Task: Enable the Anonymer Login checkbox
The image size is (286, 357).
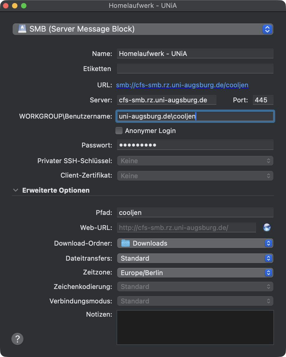Action: coord(119,131)
